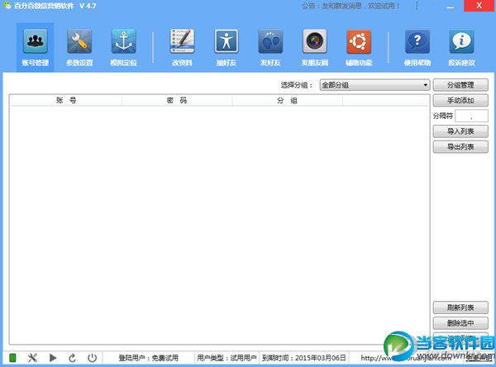The width and height of the screenshot is (496, 367).
Task: Open the http website link in status bar
Action: (407, 358)
